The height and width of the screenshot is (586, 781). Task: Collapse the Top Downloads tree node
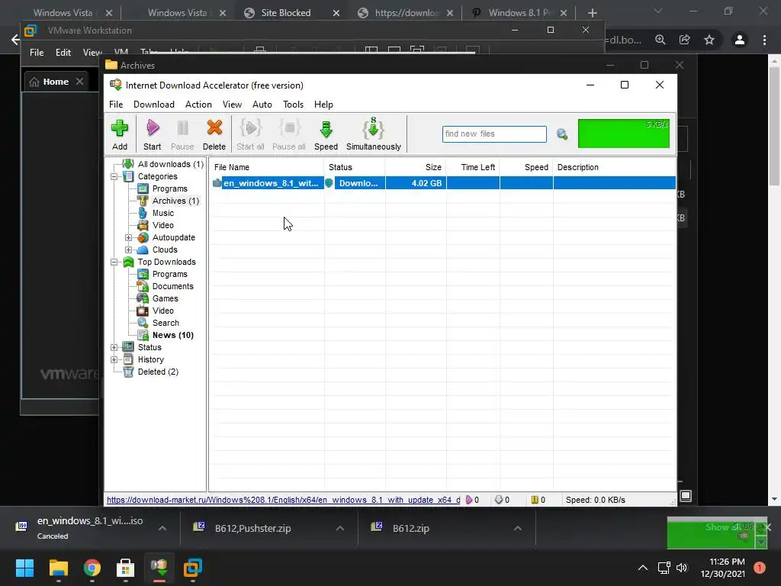pyautogui.click(x=114, y=262)
